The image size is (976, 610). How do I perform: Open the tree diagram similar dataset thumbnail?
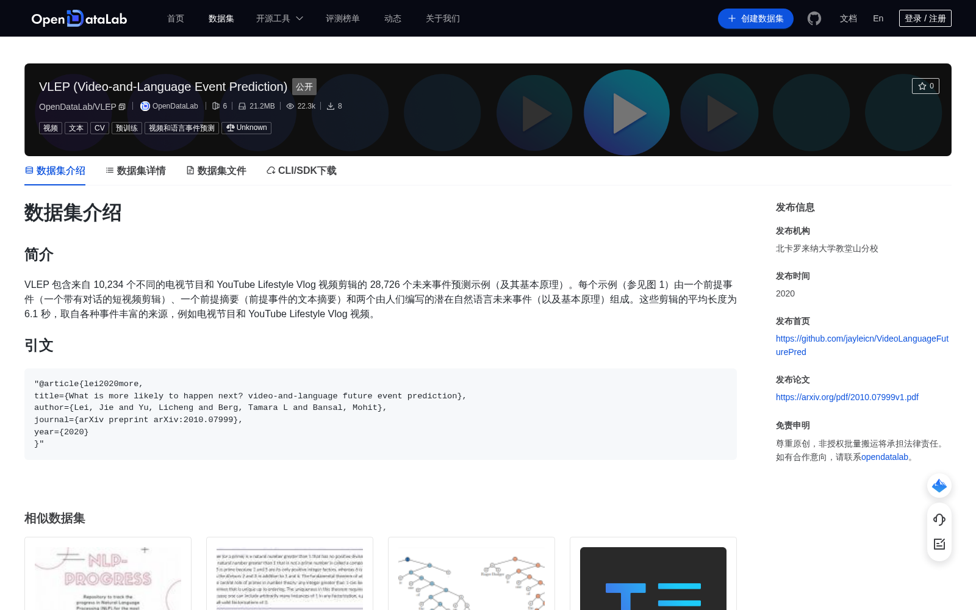pos(472,577)
